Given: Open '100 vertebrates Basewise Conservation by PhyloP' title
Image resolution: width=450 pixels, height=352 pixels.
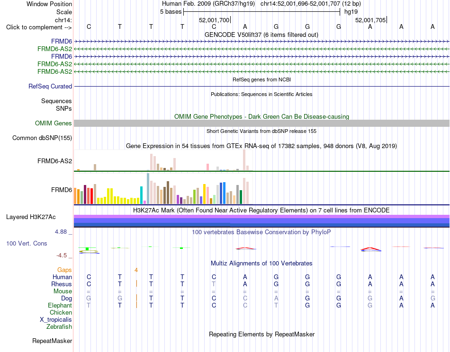Looking at the screenshot, I should click(261, 232).
